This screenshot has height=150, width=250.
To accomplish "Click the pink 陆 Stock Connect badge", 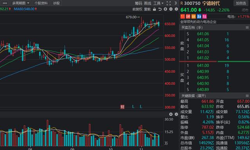I will (205, 16).
